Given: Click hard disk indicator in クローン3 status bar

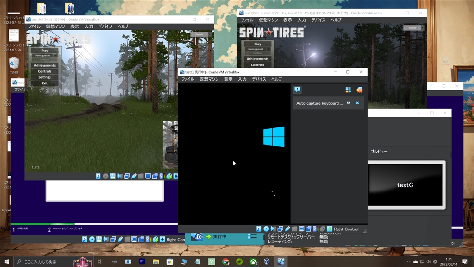Looking at the screenshot, I should [x=98, y=176].
